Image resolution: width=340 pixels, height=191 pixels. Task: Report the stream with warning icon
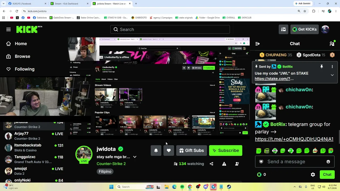coord(224,164)
